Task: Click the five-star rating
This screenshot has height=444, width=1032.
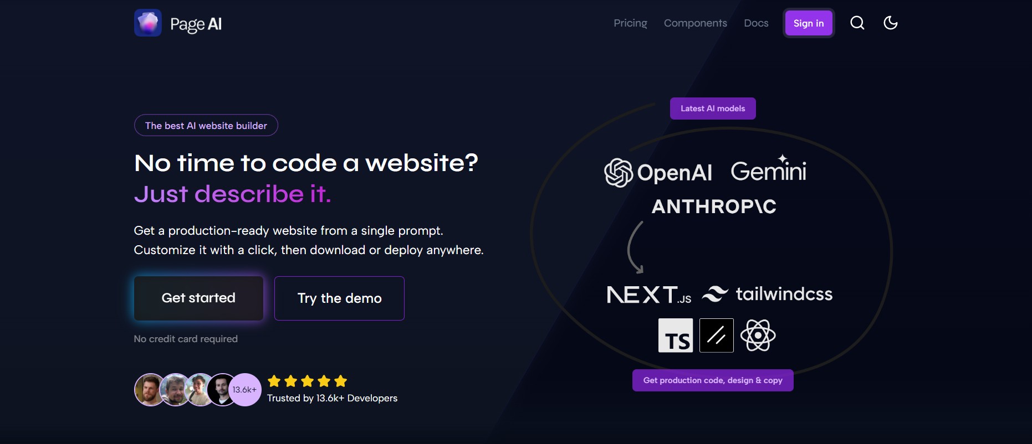Action: (307, 381)
